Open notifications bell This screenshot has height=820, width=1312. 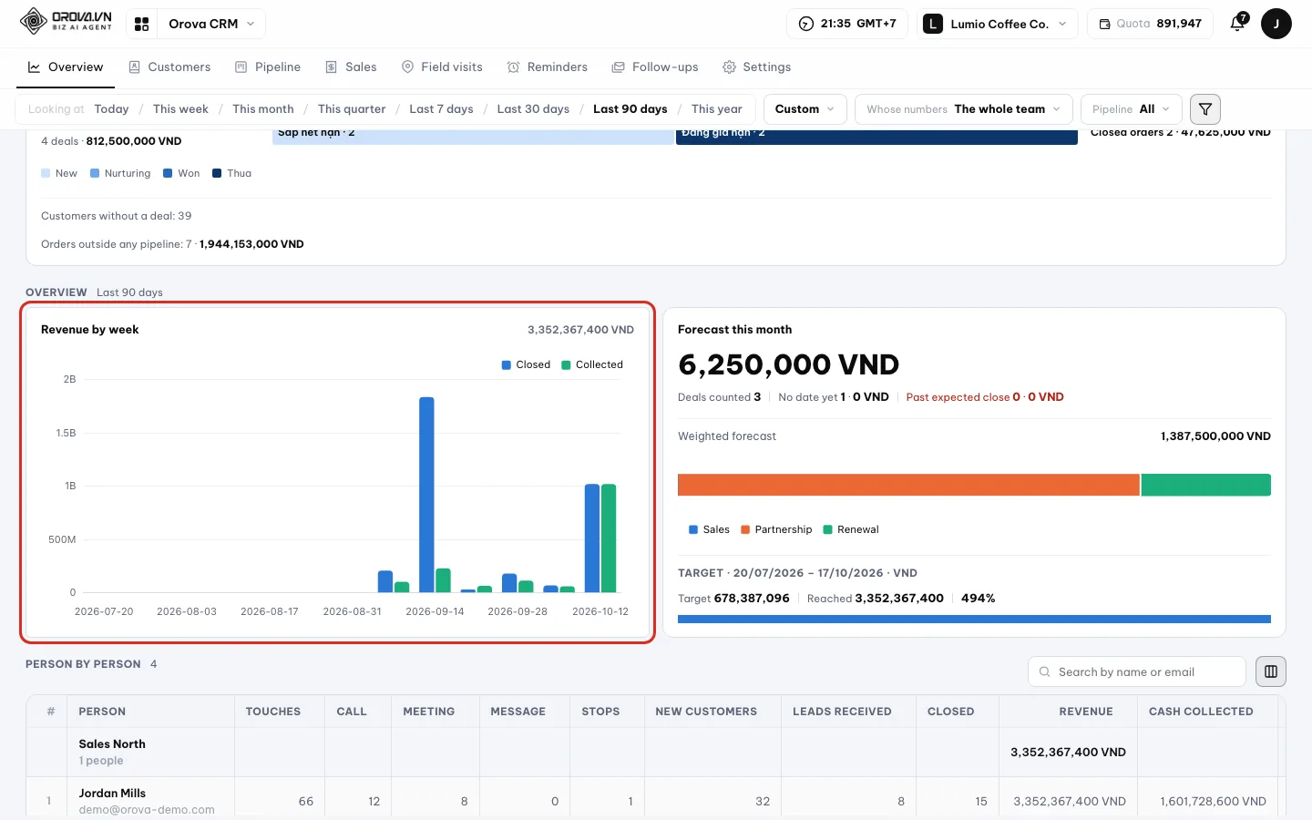click(1237, 24)
